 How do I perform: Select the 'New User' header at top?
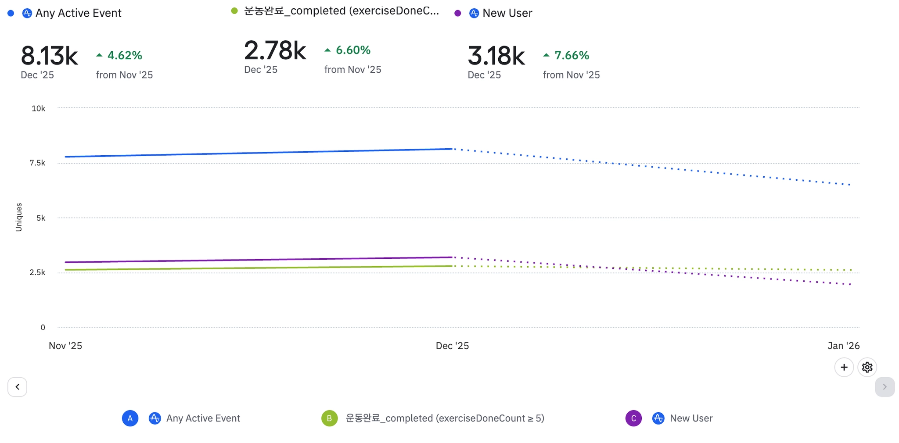tap(507, 13)
